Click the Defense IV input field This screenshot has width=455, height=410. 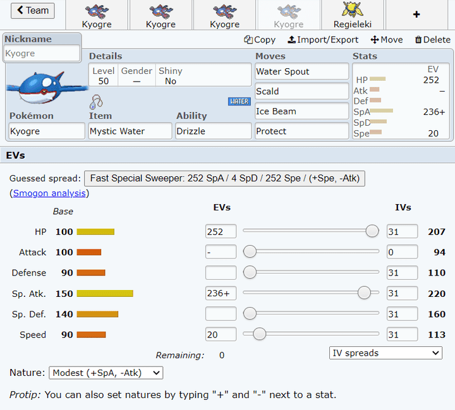click(402, 273)
